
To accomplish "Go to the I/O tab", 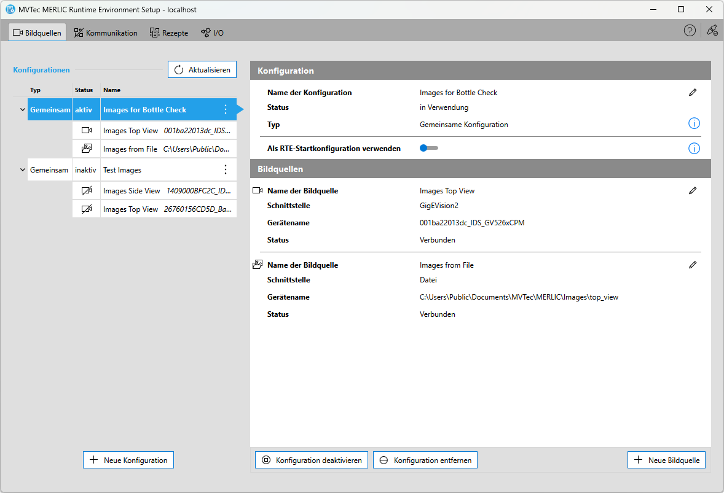I will pyautogui.click(x=213, y=33).
